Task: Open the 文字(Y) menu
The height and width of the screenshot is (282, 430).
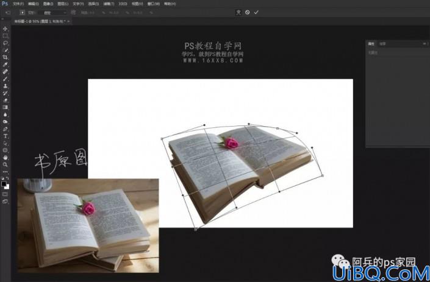Action: coord(78,4)
